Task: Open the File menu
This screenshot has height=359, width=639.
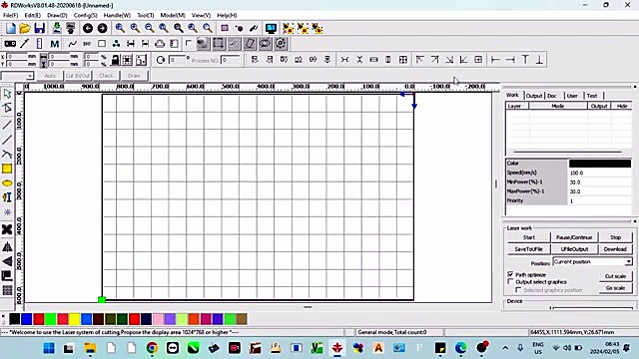Action: click(x=11, y=15)
